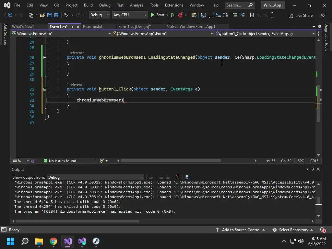Open the Debug configuration dropdown
The height and width of the screenshot is (249, 332).
[x=99, y=15]
